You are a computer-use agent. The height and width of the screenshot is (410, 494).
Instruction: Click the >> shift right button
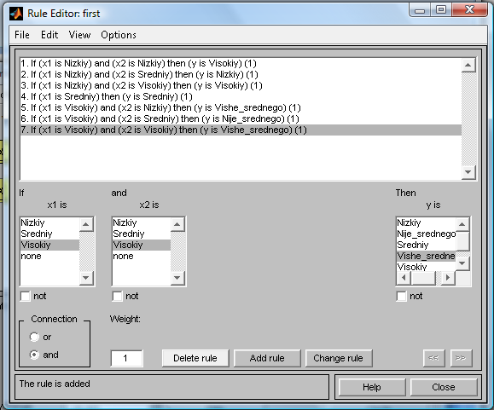coord(462,358)
